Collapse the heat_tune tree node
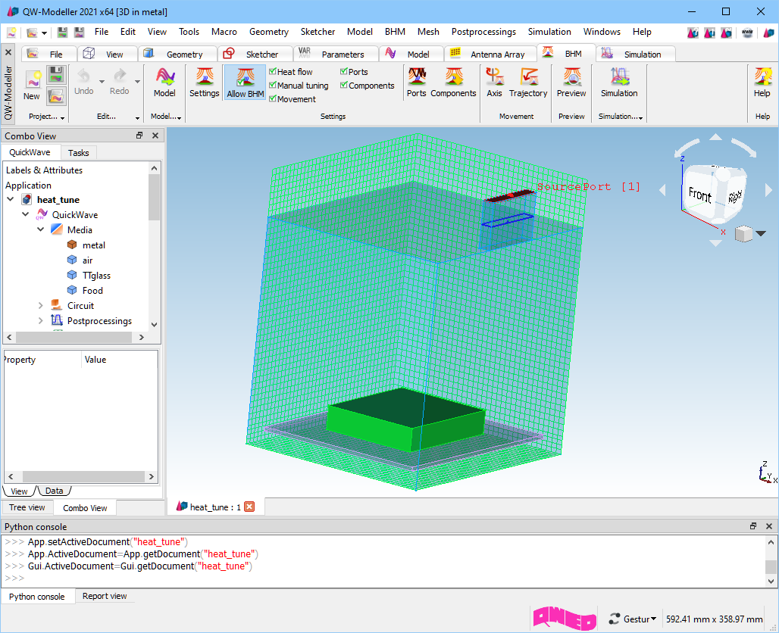Viewport: 779px width, 633px height. coord(11,199)
